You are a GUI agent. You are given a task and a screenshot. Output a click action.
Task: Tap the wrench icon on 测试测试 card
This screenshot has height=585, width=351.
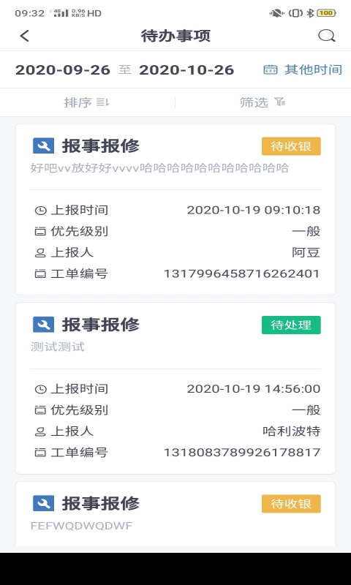point(43,325)
